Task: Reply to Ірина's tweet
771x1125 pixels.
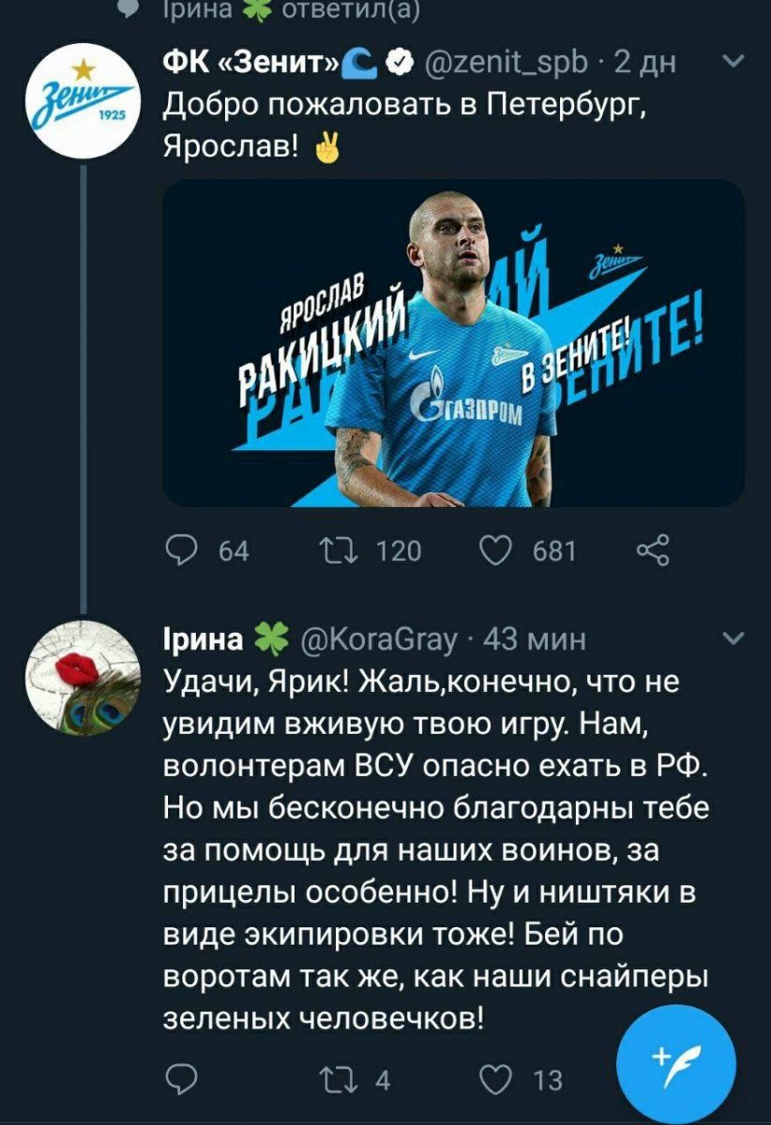Action: pos(180,1082)
